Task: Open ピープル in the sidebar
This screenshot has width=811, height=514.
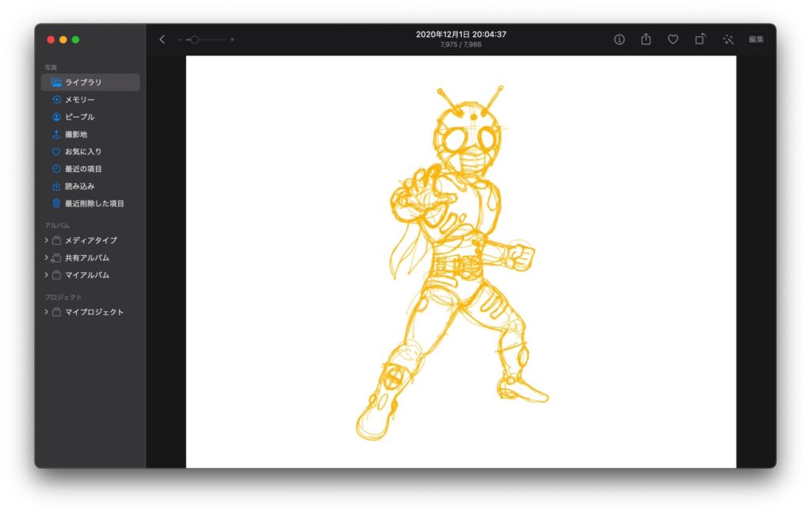Action: tap(90, 117)
